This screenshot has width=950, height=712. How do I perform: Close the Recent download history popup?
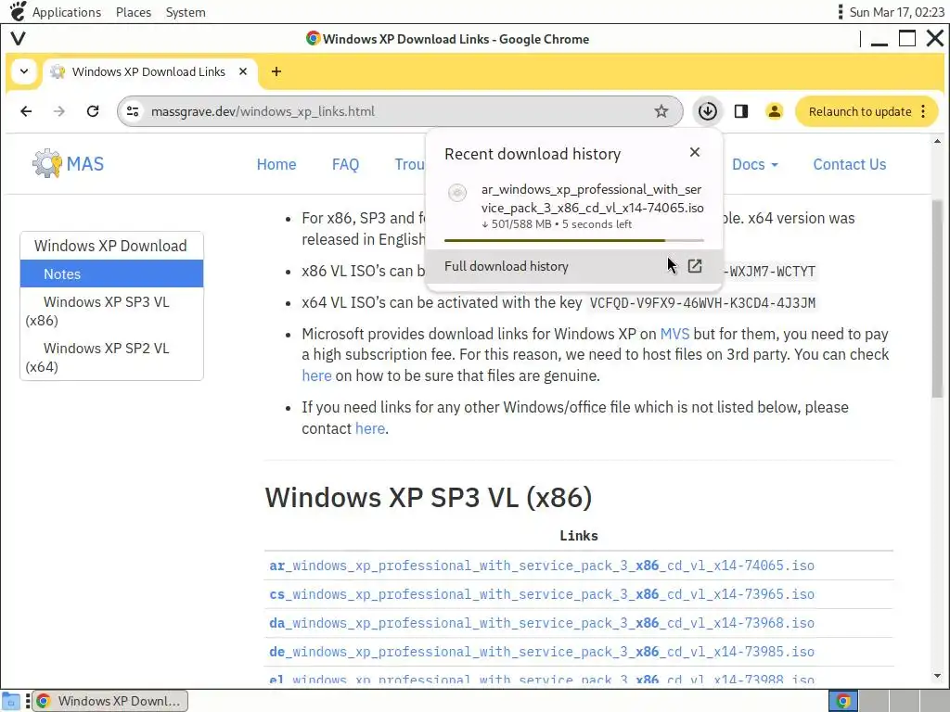695,153
